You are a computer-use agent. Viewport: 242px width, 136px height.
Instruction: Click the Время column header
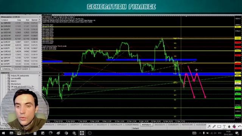[34, 20]
